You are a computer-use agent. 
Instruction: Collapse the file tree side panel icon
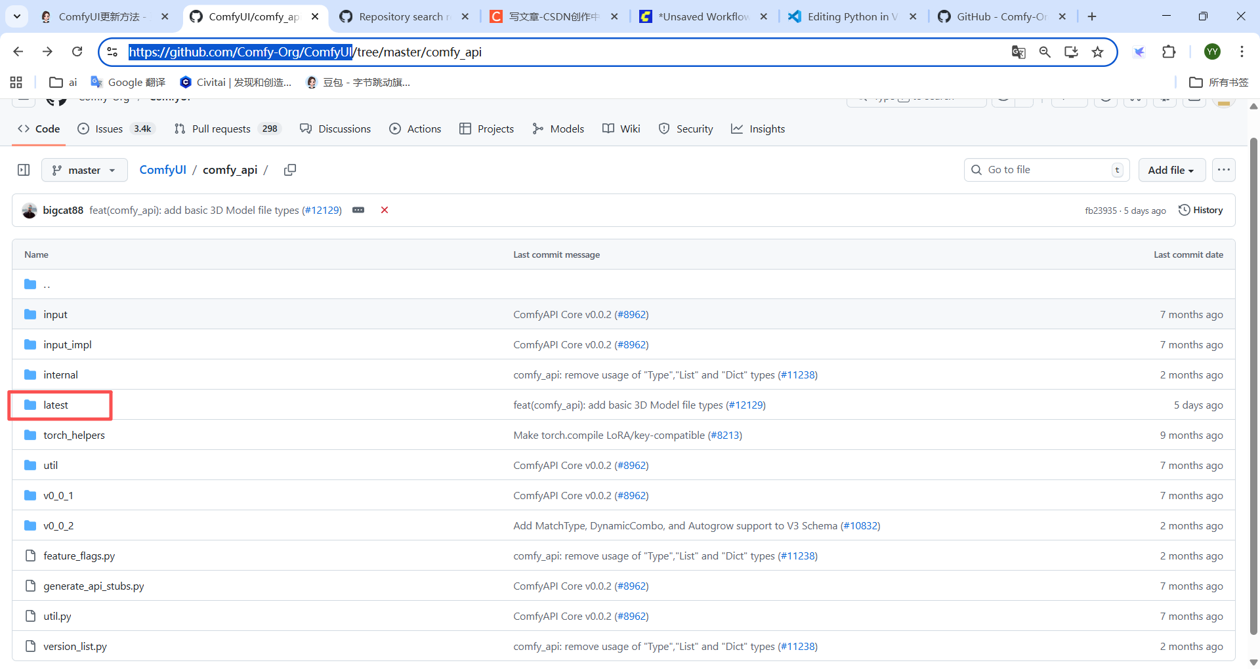coord(24,170)
